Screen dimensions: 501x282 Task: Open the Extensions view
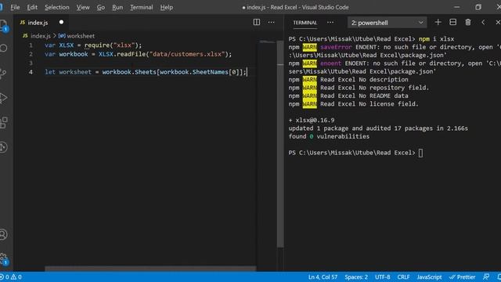pos(3,122)
